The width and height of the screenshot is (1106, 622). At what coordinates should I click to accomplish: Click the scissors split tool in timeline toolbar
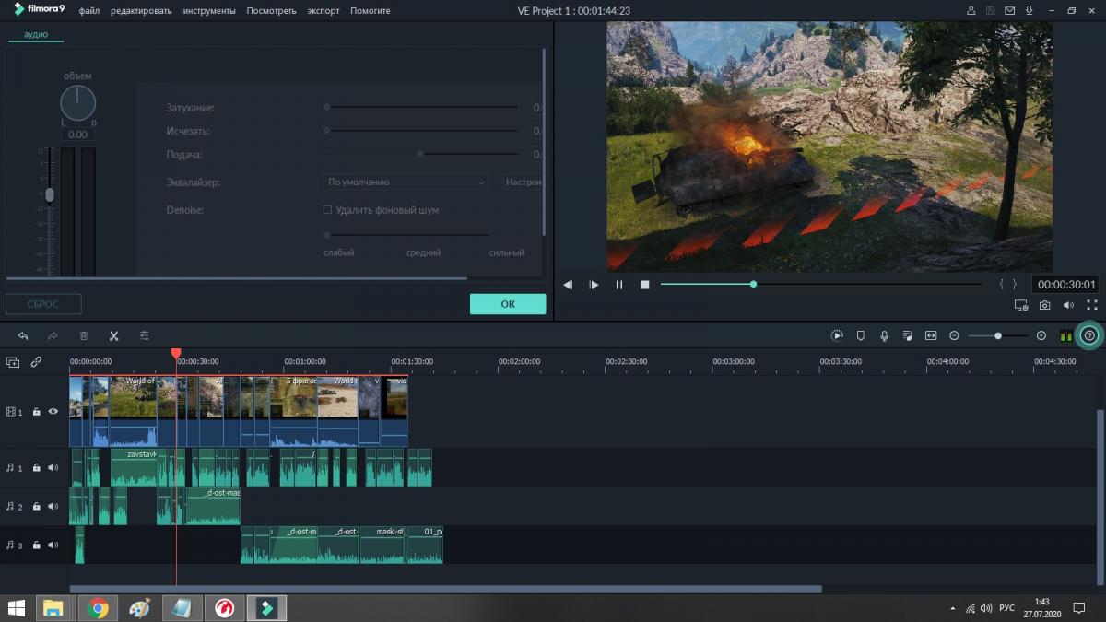[x=114, y=336]
